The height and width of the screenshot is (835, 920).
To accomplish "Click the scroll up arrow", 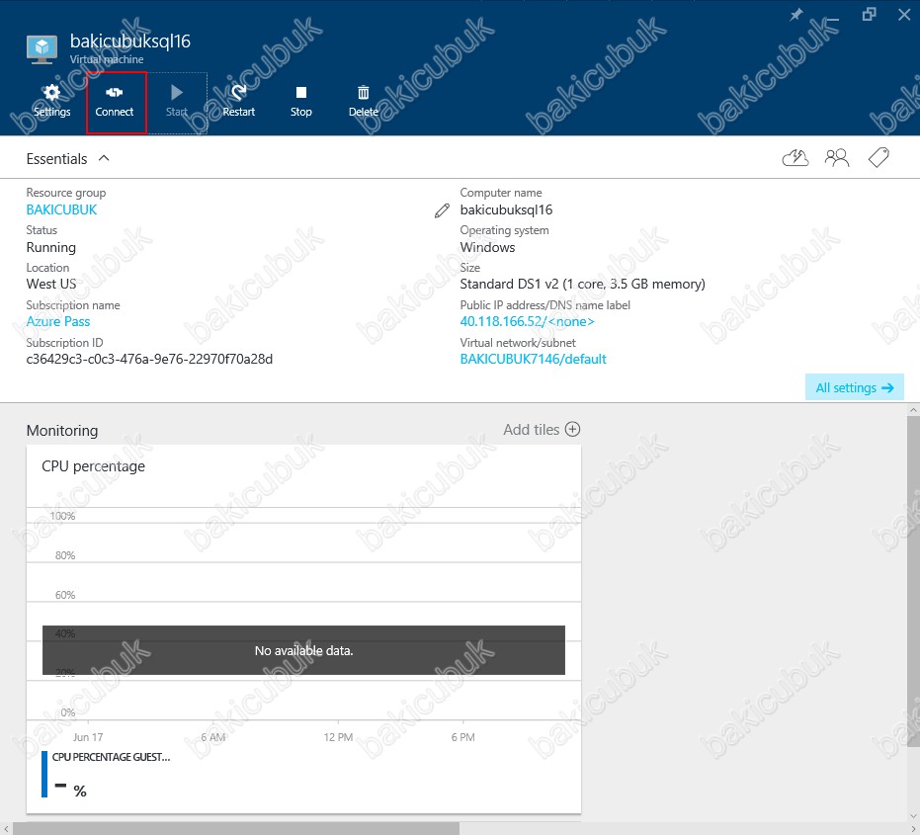I will pyautogui.click(x=913, y=409).
